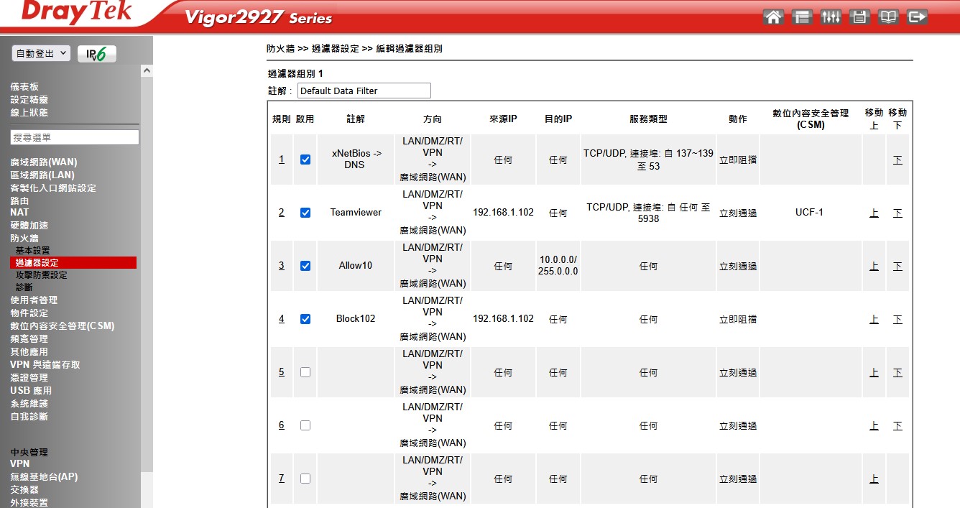The width and height of the screenshot is (960, 508).
Task: Click the floppy disk save icon
Action: (859, 17)
